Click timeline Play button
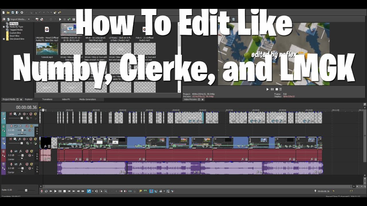Image resolution: width=367 pixels, height=206 pixels. [x=56, y=191]
